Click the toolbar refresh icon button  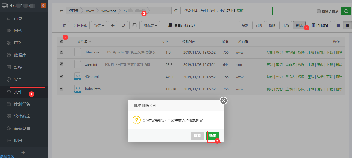point(123,25)
